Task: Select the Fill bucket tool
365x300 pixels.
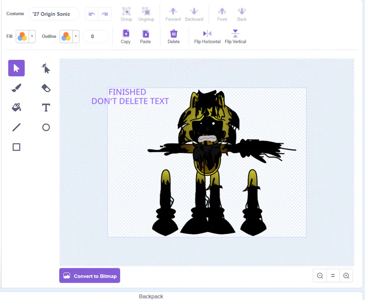Action: (16, 107)
